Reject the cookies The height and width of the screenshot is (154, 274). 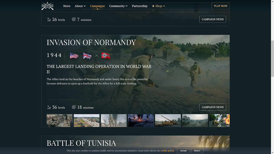pos(197,151)
